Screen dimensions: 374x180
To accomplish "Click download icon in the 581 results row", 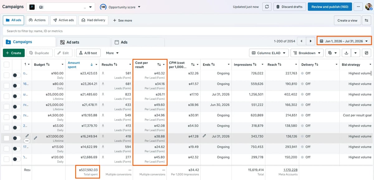I will [x=103, y=73].
